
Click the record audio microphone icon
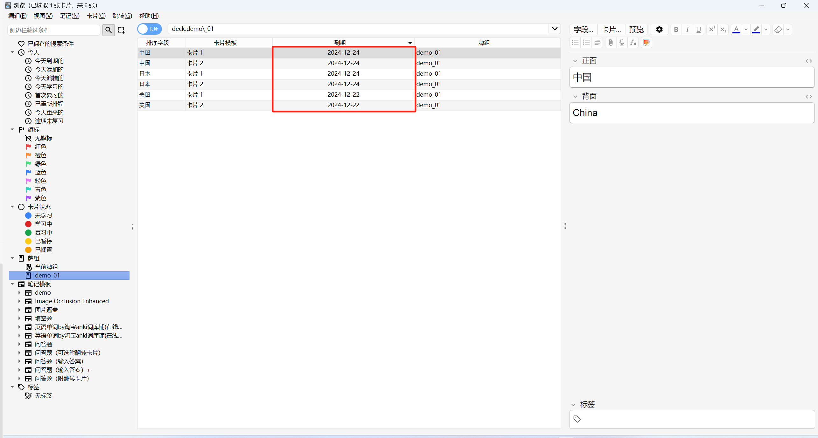coord(622,43)
